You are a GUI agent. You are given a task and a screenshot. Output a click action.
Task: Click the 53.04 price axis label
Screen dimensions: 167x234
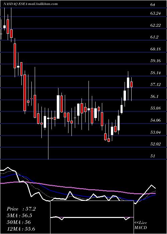[x=155, y=132]
